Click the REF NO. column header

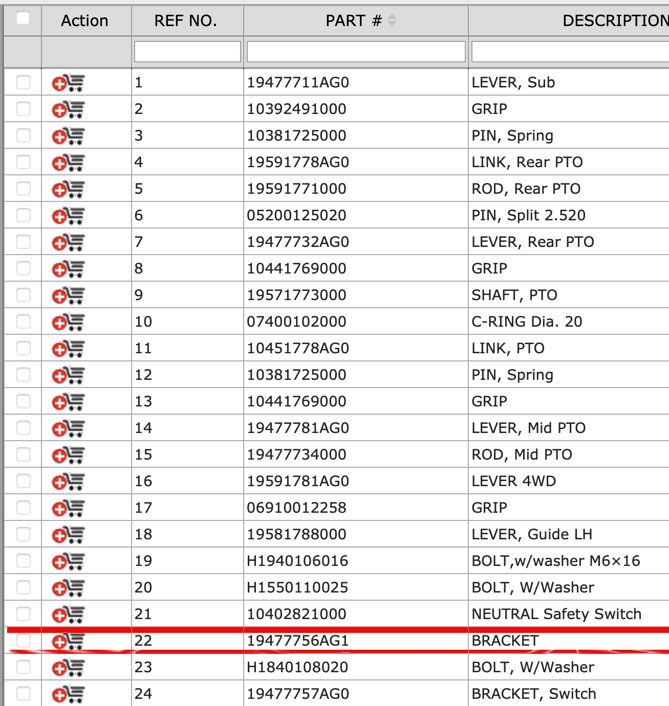tap(186, 20)
